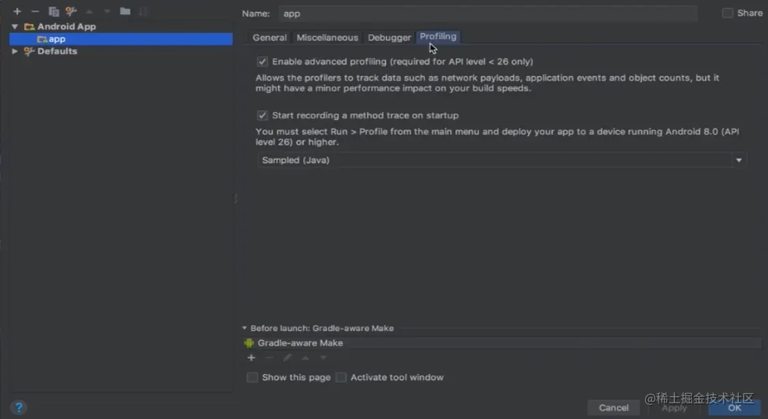Collapse the Before launch section
The image size is (768, 419).
[245, 328]
